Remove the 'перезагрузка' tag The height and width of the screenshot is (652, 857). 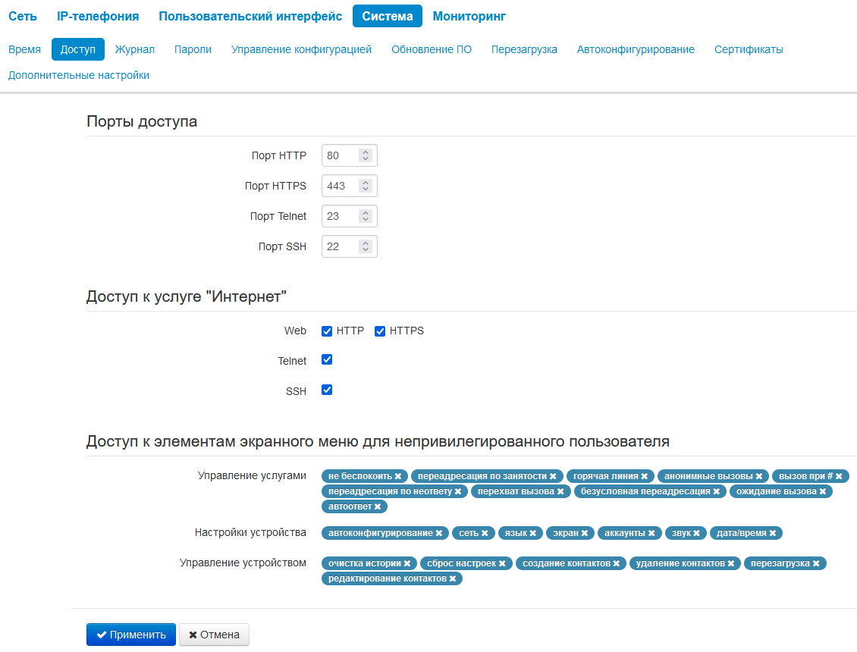click(x=817, y=563)
